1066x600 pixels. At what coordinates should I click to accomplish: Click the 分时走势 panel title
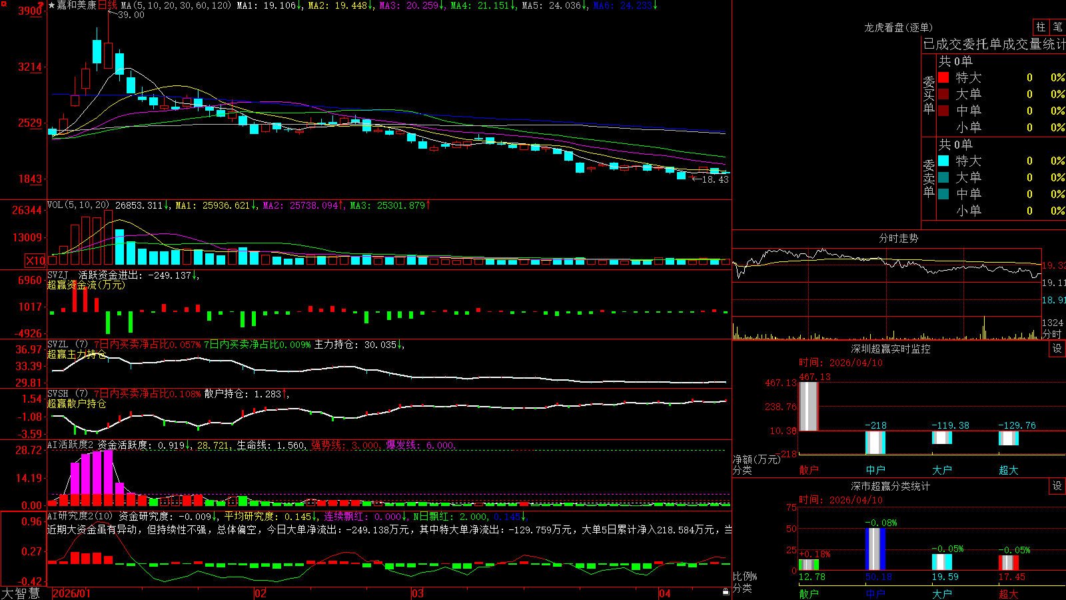(898, 238)
